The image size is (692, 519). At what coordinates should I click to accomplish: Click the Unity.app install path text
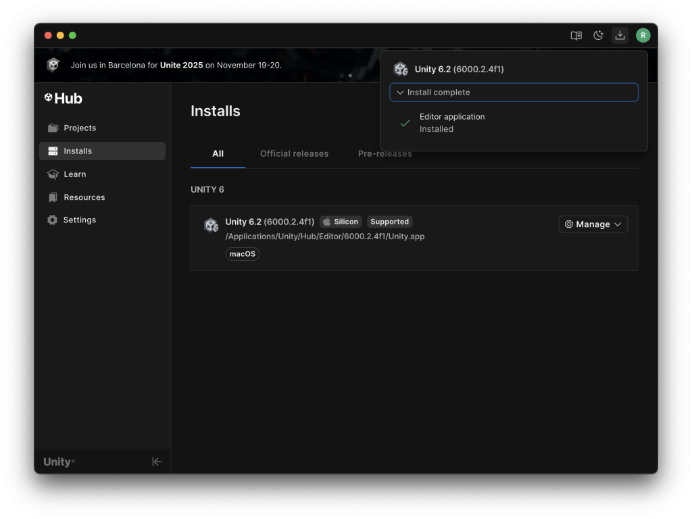tap(325, 237)
